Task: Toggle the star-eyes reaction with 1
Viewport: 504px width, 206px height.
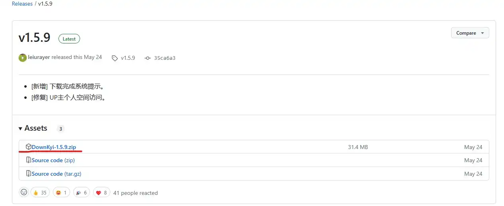Action: pyautogui.click(x=61, y=193)
